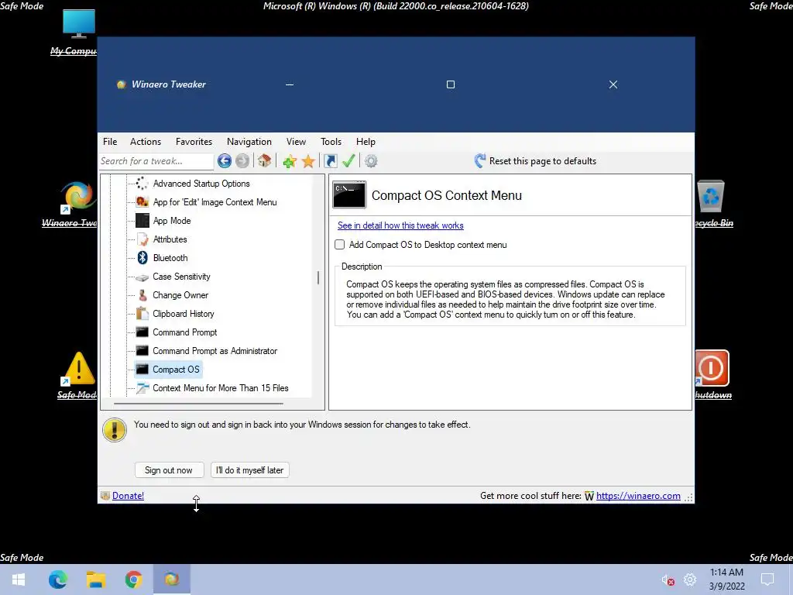Open the View menu
Screen dimensions: 793x595
click(x=296, y=142)
